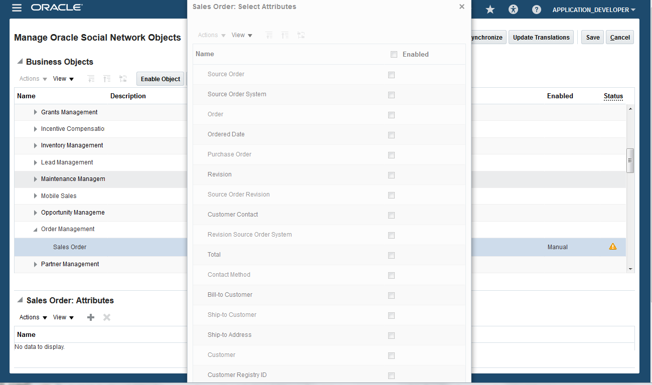Click the Business Objects scrollbar up arrow

630,109
